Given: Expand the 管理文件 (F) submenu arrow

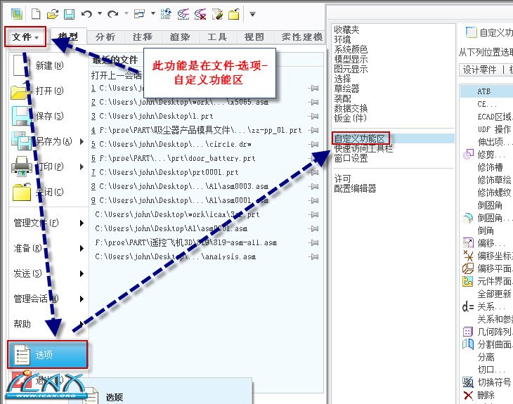Looking at the screenshot, I should tap(82, 223).
